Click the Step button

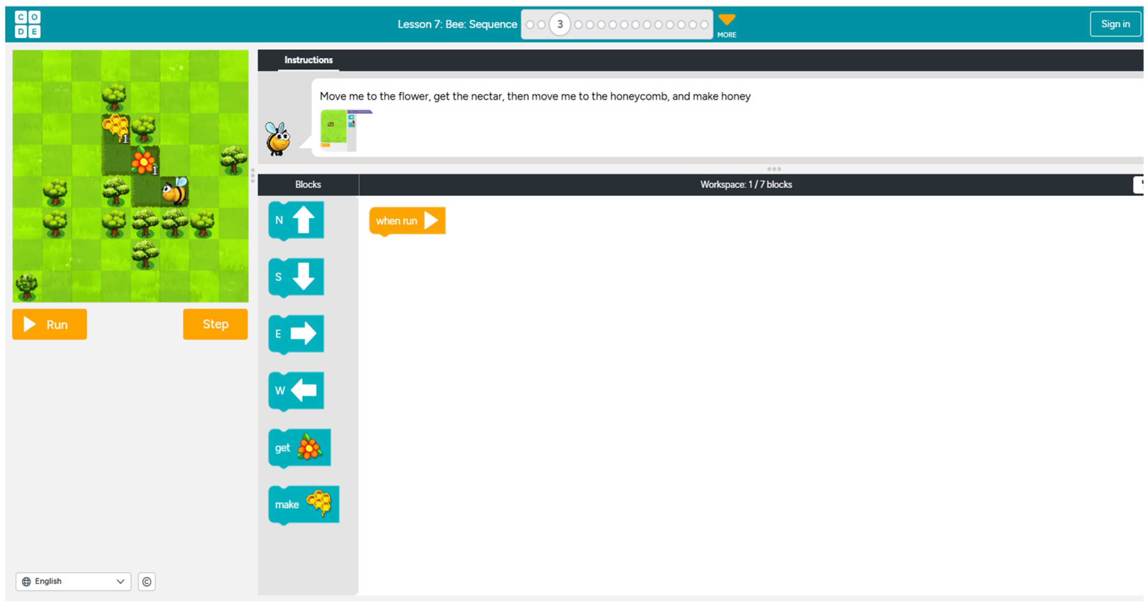(x=215, y=324)
